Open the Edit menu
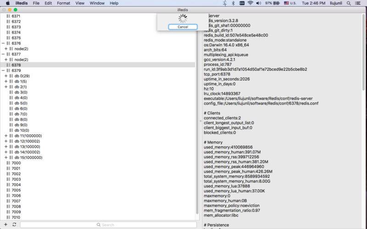367x229 pixels. 48,3
